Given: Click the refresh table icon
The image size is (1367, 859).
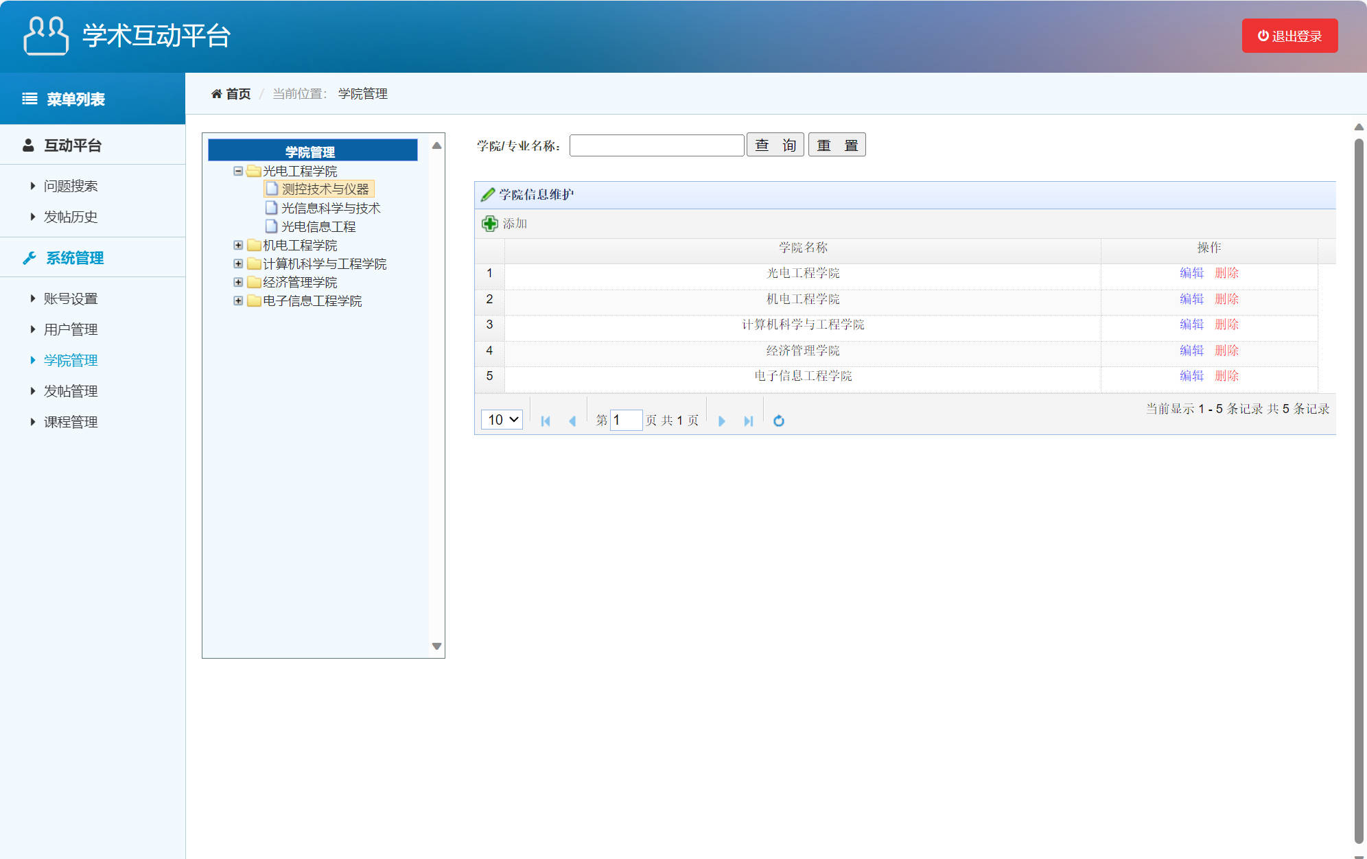Looking at the screenshot, I should click(778, 421).
